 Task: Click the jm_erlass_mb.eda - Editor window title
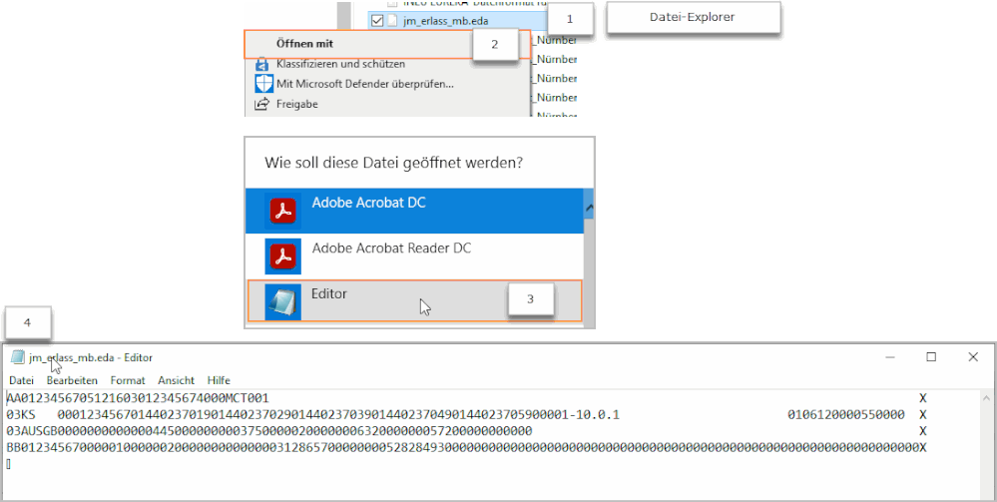91,357
